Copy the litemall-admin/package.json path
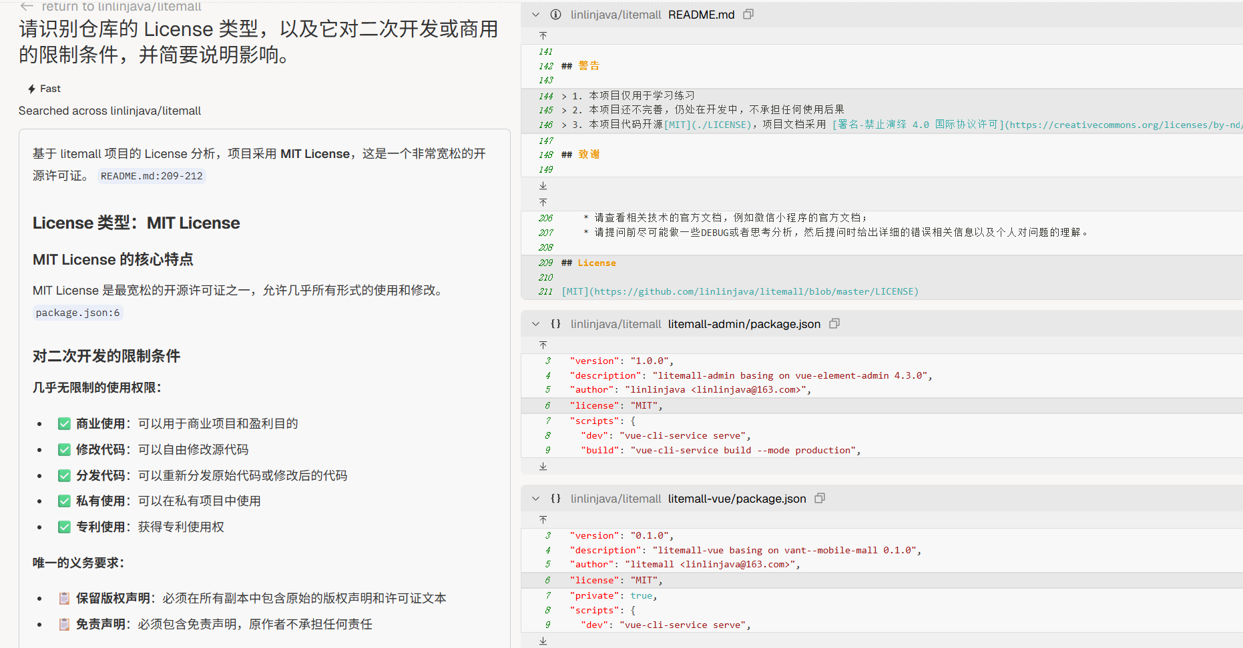The height and width of the screenshot is (648, 1243). [834, 323]
